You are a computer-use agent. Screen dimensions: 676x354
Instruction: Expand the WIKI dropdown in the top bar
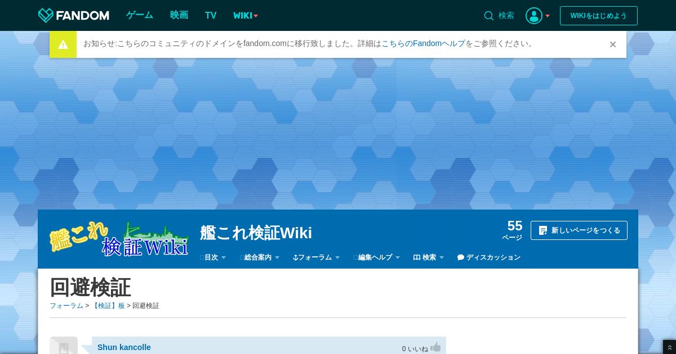(x=246, y=16)
